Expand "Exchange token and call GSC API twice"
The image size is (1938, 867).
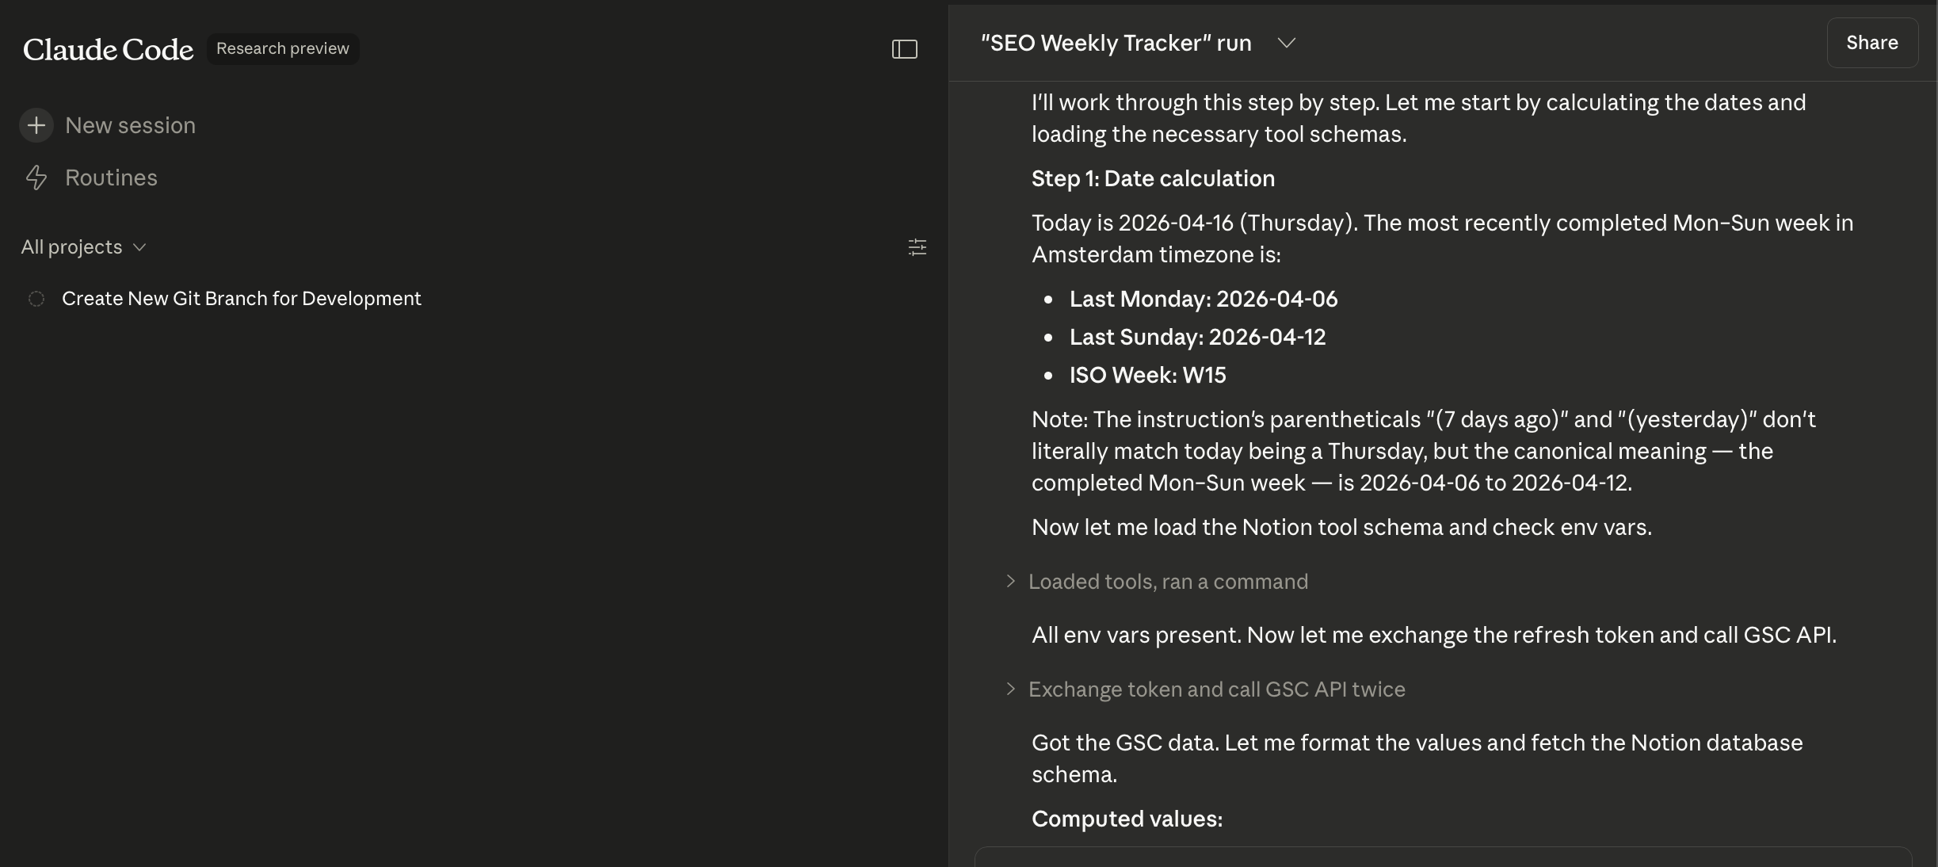click(x=1216, y=689)
